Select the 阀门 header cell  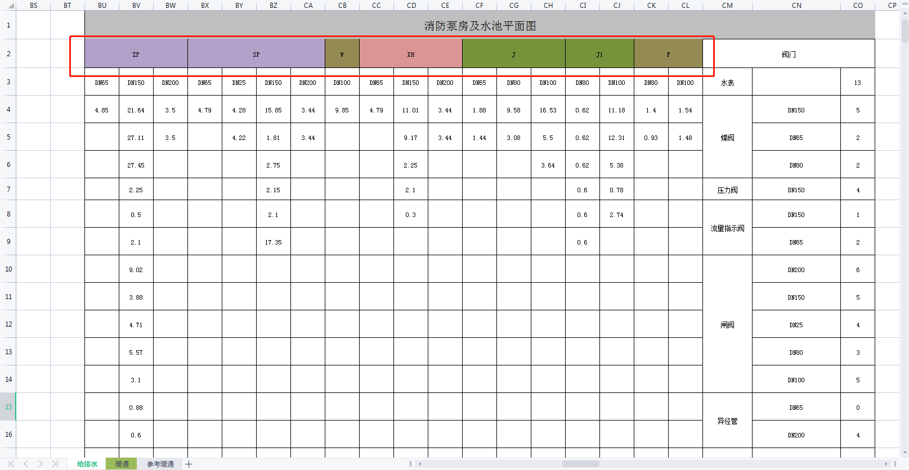tap(789, 54)
